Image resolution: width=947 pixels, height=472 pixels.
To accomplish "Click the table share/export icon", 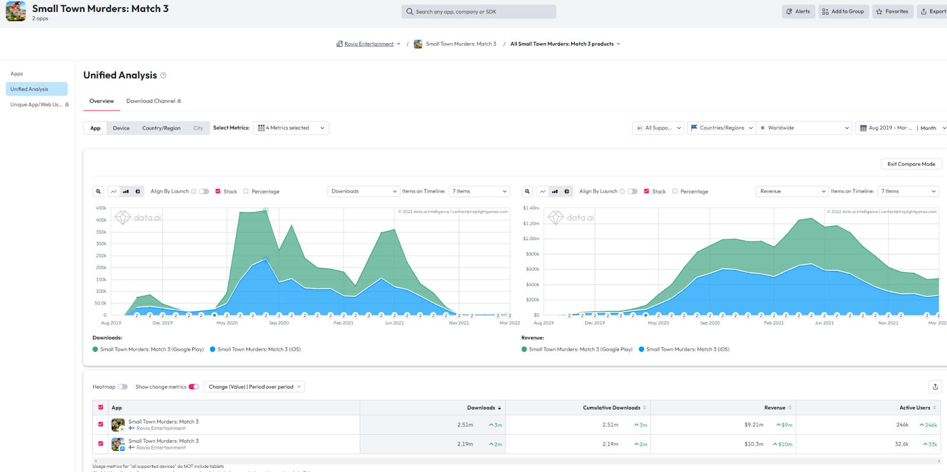I will point(935,387).
